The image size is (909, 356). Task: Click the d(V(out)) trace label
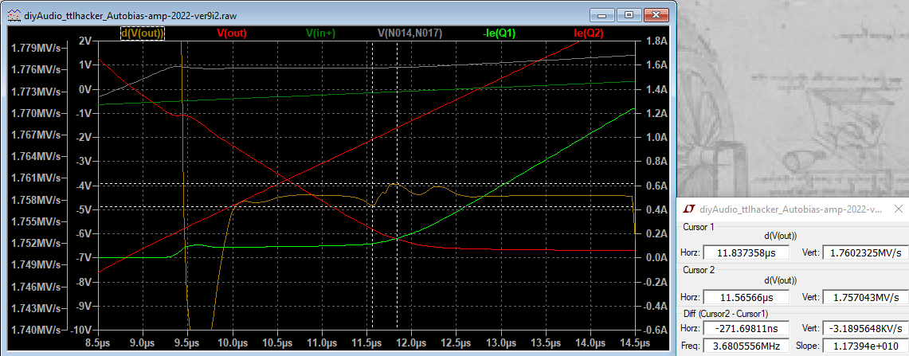pyautogui.click(x=143, y=33)
